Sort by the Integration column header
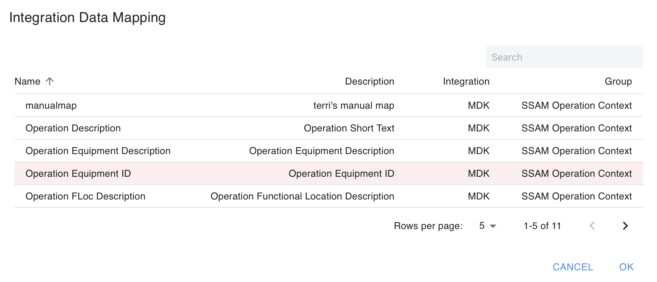 point(466,82)
